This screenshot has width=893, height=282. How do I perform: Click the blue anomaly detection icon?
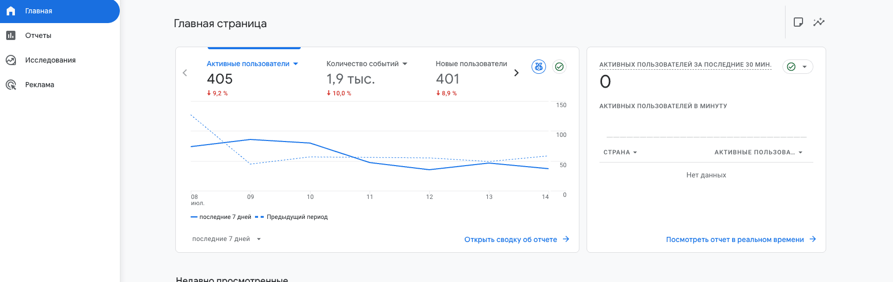point(538,67)
